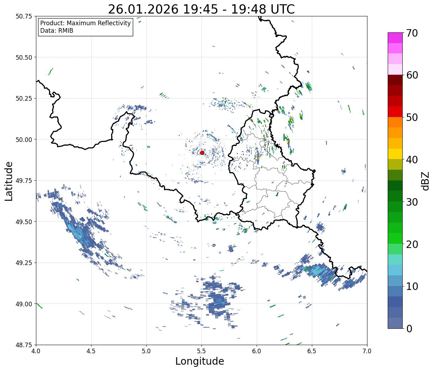Click the 50.25 latitude tick label
The width and height of the screenshot is (434, 370).
coord(24,99)
